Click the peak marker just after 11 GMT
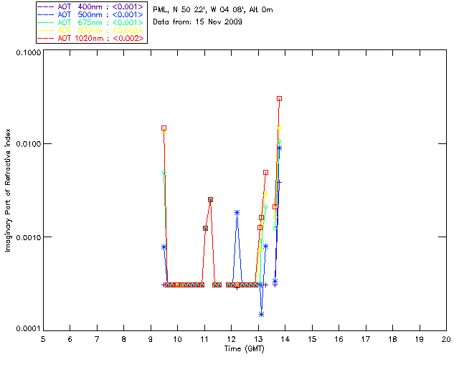Viewport: 459px width, 367px height. (x=210, y=199)
